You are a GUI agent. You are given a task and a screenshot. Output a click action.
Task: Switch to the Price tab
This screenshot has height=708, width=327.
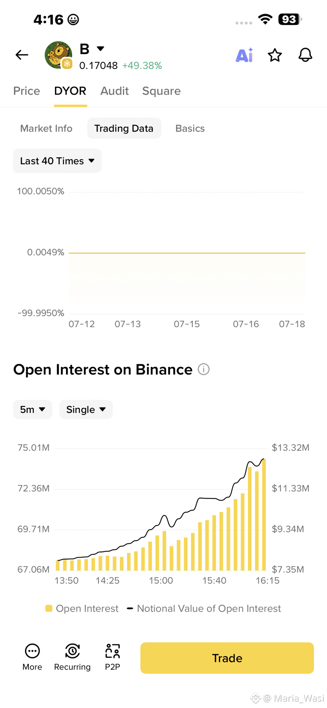(x=27, y=91)
